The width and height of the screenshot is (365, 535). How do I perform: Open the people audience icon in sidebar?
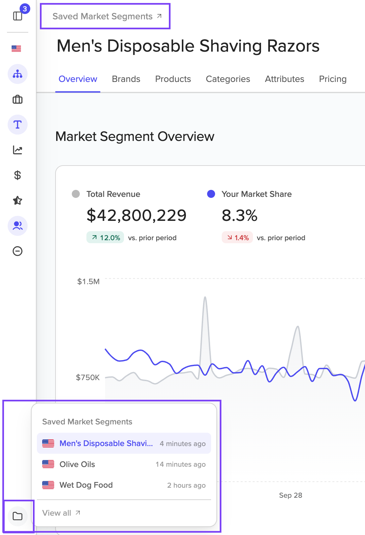(18, 226)
